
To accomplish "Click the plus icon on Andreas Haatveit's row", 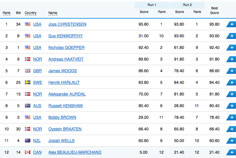I will [x=231, y=59].
